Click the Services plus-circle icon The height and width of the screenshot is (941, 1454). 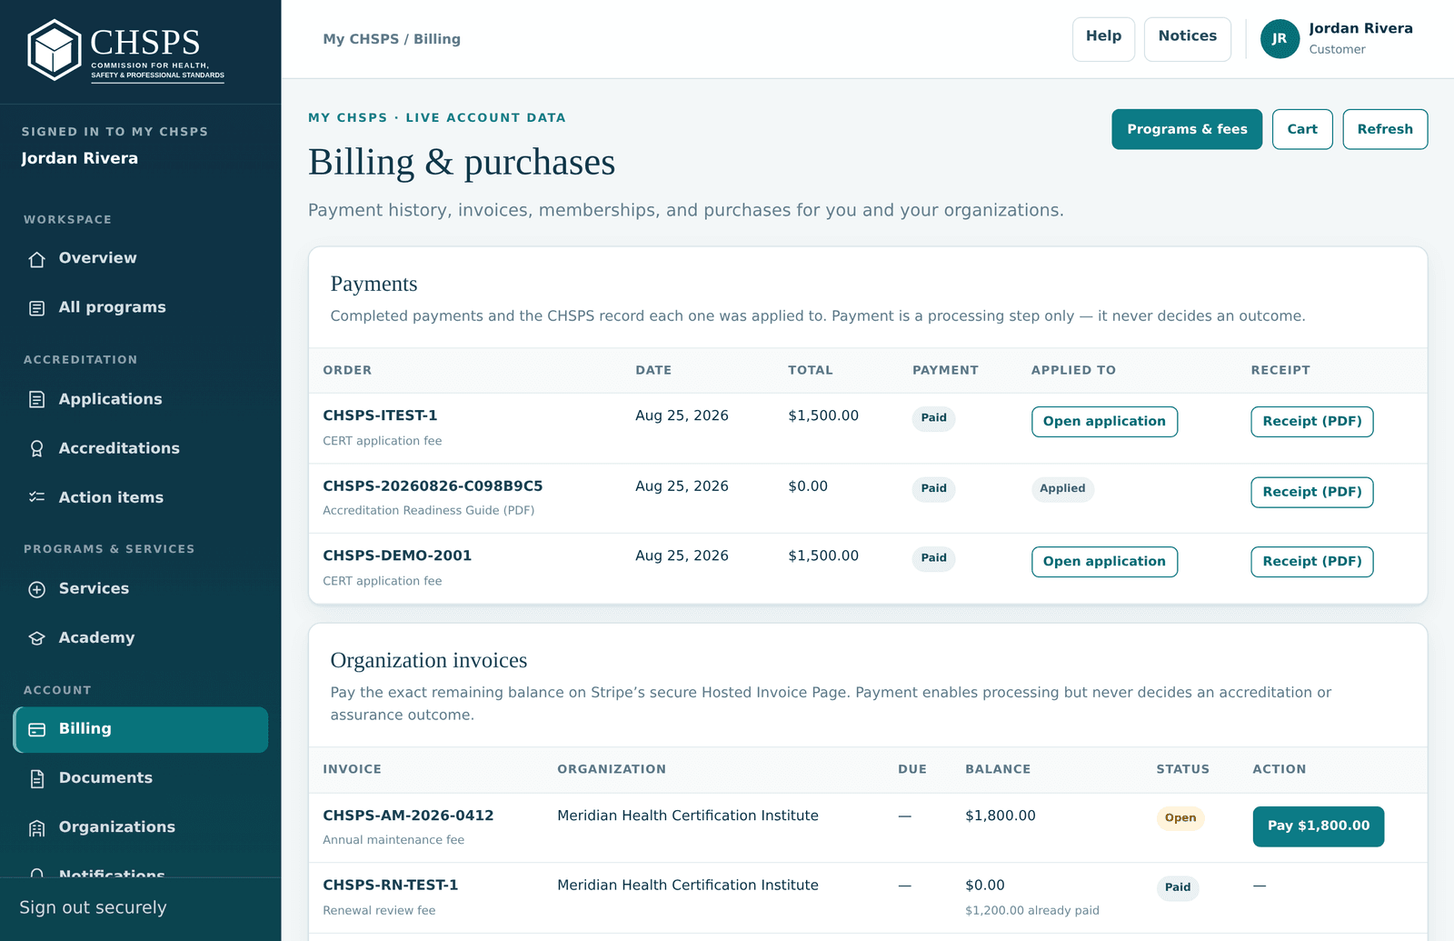pos(37,589)
